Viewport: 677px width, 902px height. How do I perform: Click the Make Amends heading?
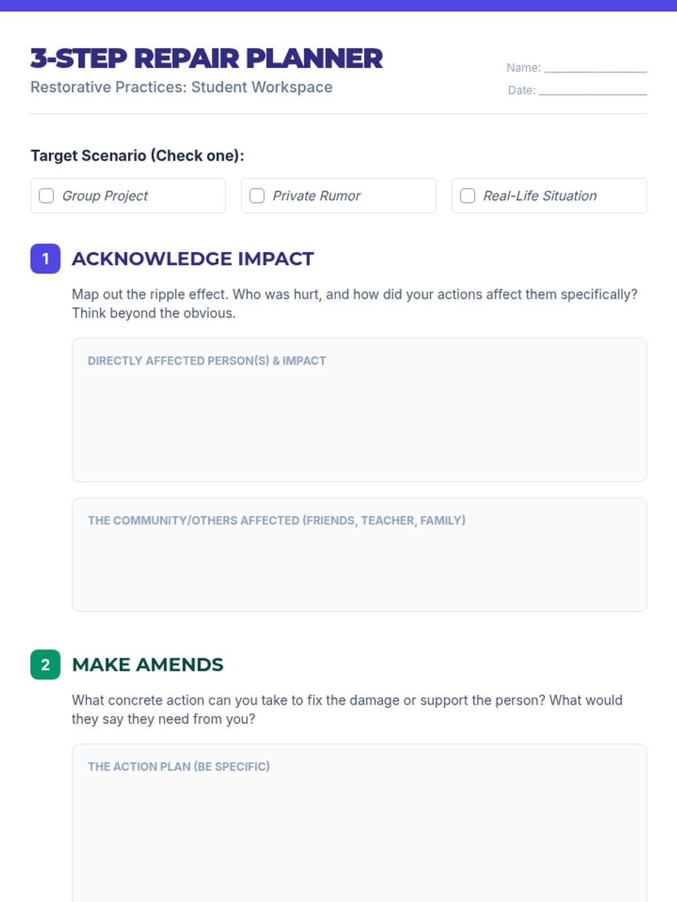(147, 665)
